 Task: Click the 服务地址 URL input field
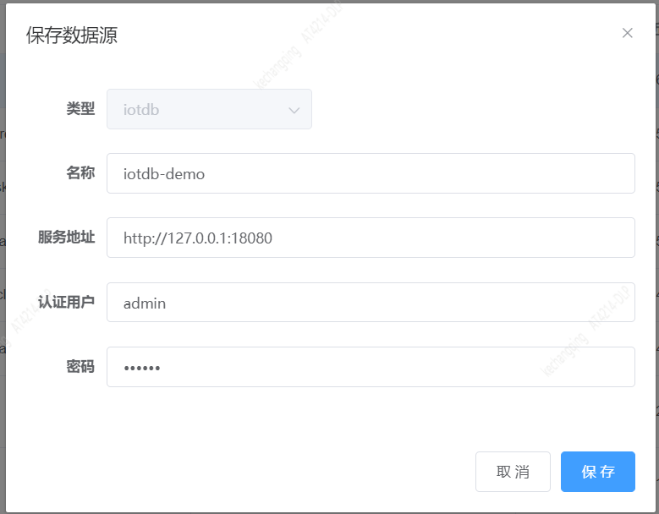[x=371, y=238]
